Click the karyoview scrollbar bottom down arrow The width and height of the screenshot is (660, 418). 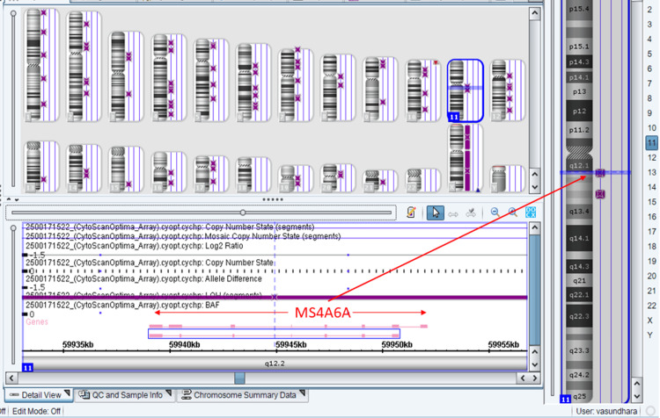click(x=534, y=187)
